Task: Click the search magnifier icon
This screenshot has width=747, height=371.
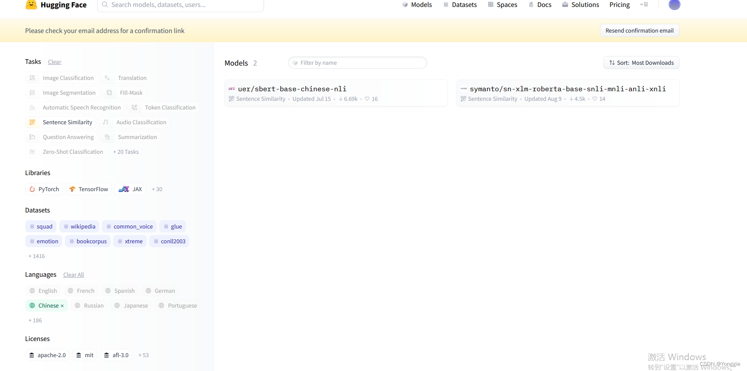Action: click(x=105, y=5)
